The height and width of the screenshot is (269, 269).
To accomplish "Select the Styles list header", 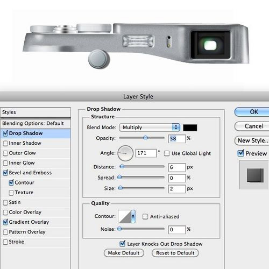I will coord(36,112).
